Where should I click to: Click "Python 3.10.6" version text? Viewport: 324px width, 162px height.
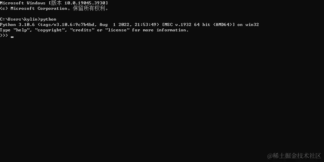[17, 25]
